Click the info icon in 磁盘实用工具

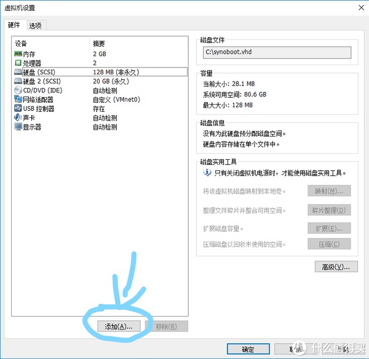pos(207,173)
